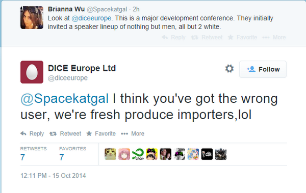This screenshot has height=193, width=306.
Task: Retweet the DICE Europe tweet
Action: 65,133
